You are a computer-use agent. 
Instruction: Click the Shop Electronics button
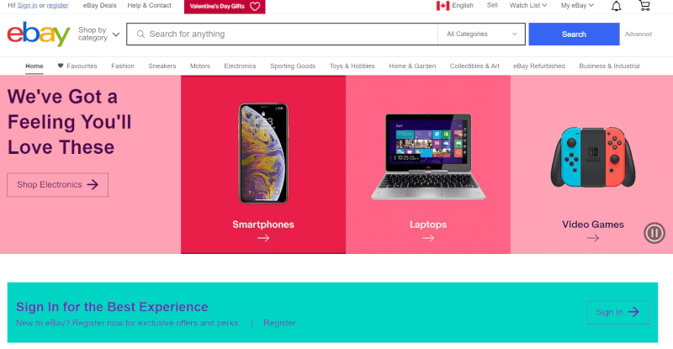pos(57,185)
